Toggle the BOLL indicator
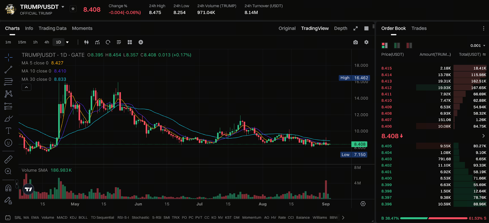 pos(83,218)
